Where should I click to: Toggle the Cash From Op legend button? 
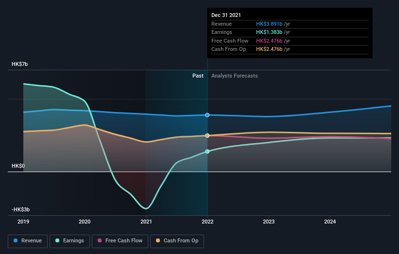coord(177,241)
